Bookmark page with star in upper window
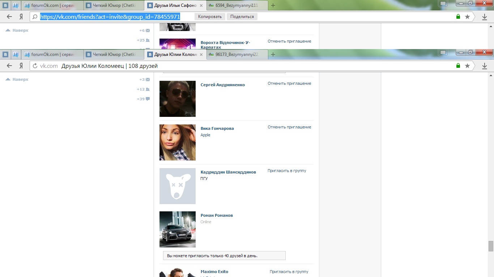 pyautogui.click(x=467, y=17)
